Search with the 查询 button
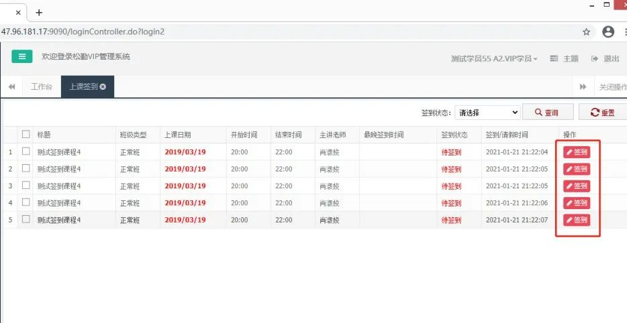Screen dimensions: 627x323 [x=548, y=112]
